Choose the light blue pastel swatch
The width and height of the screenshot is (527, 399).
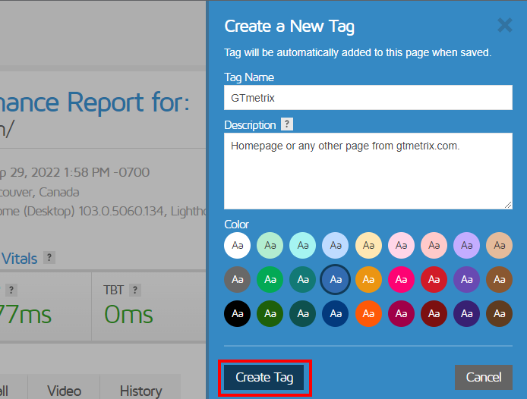point(336,245)
